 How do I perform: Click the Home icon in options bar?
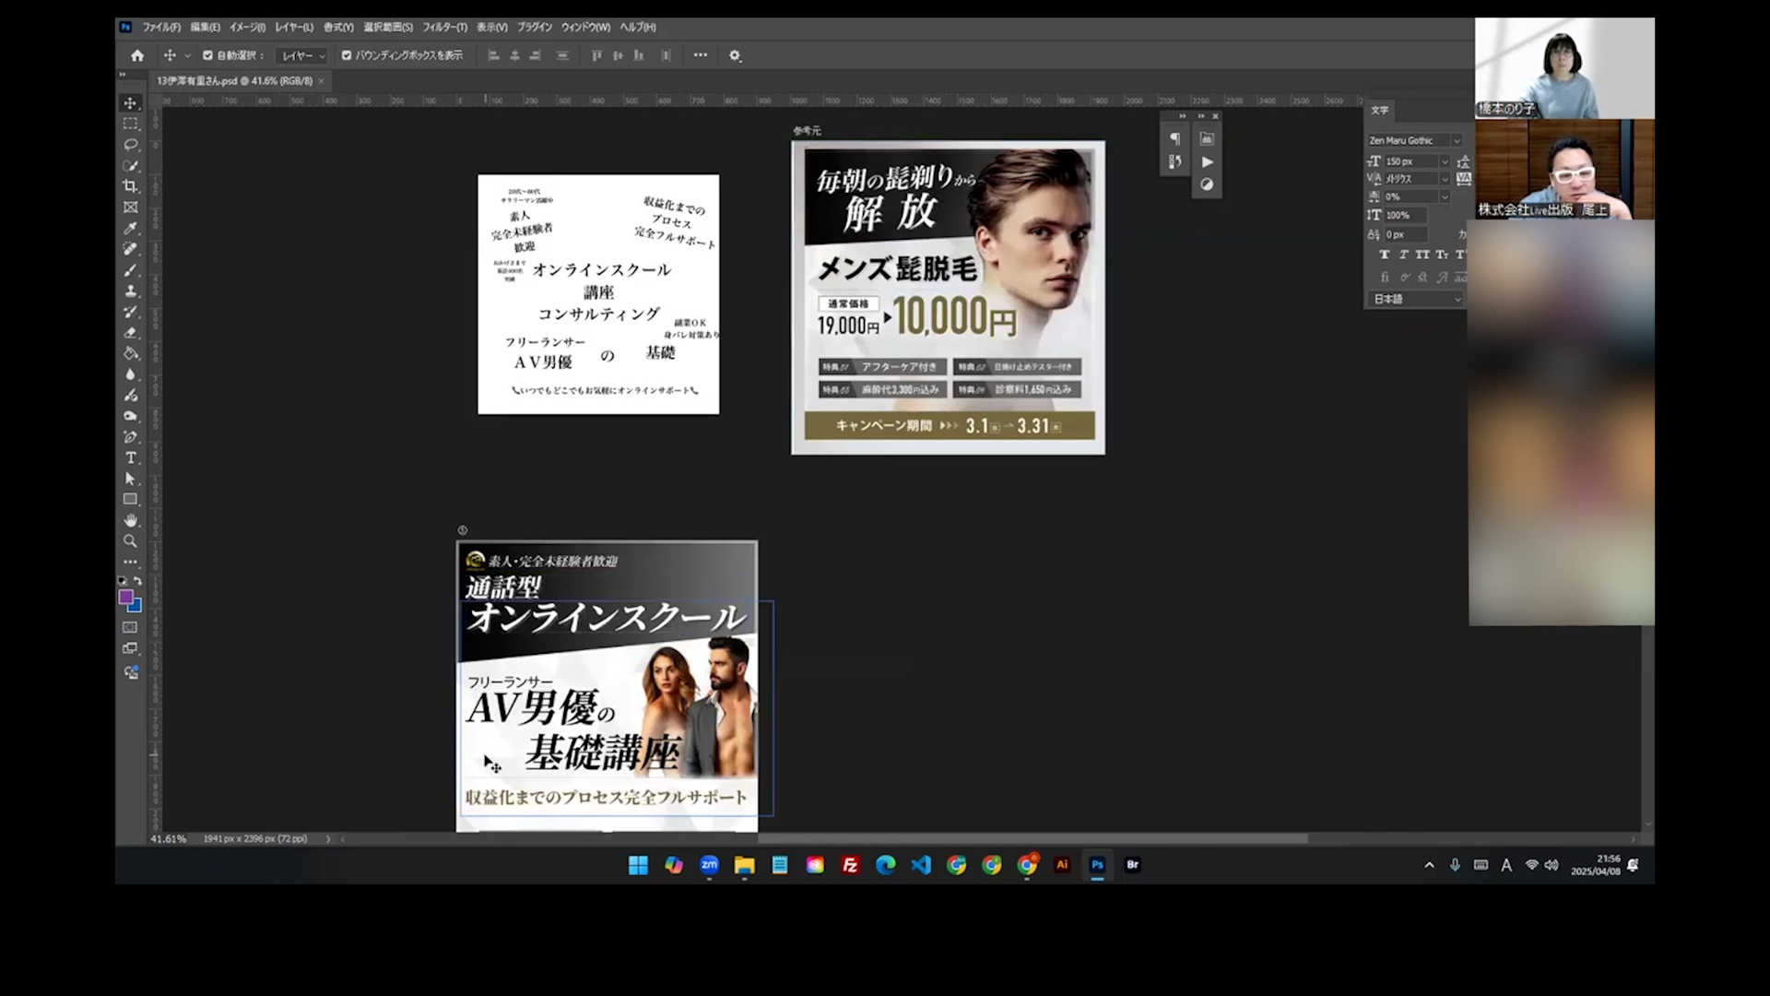point(137,55)
